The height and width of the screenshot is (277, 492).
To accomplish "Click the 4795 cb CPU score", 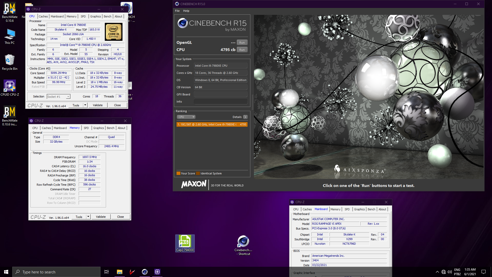I will (228, 50).
